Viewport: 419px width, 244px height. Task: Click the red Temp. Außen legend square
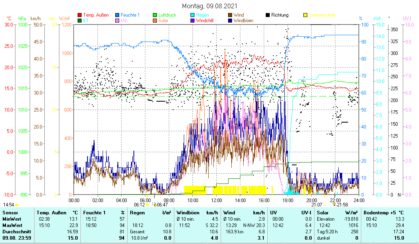click(x=80, y=15)
